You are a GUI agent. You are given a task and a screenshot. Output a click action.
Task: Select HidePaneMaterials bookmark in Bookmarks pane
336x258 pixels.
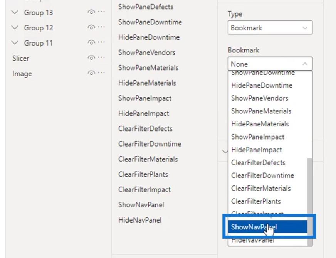click(x=147, y=83)
